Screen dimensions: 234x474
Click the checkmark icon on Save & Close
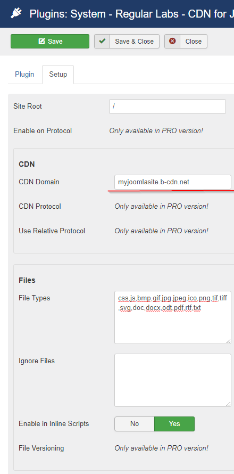click(x=102, y=41)
